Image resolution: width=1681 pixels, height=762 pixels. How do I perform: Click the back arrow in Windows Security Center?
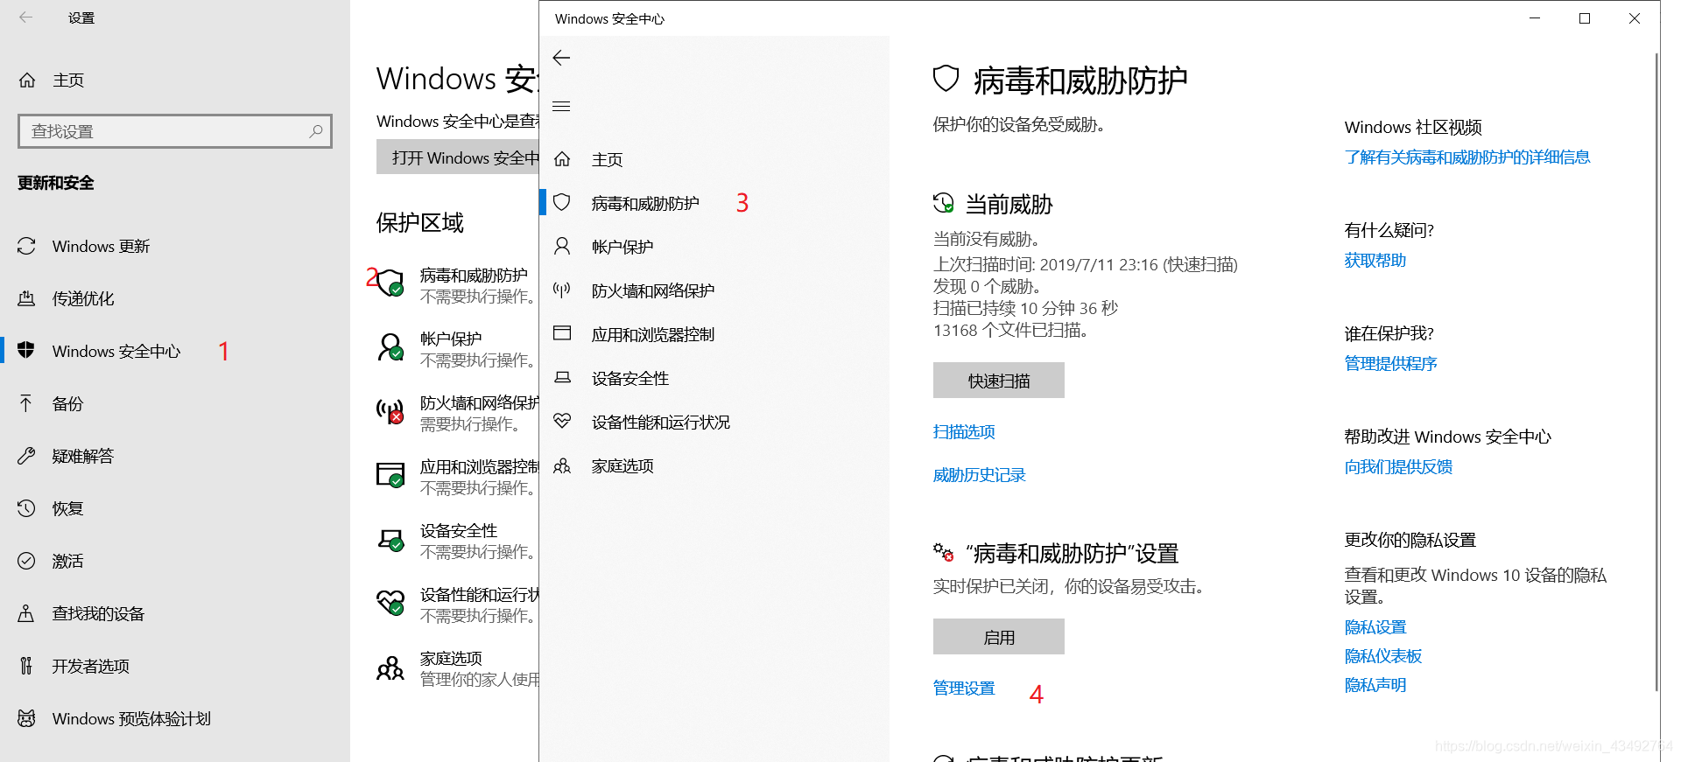coord(562,58)
